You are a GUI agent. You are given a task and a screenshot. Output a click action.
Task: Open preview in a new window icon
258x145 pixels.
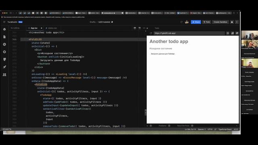coord(232,33)
